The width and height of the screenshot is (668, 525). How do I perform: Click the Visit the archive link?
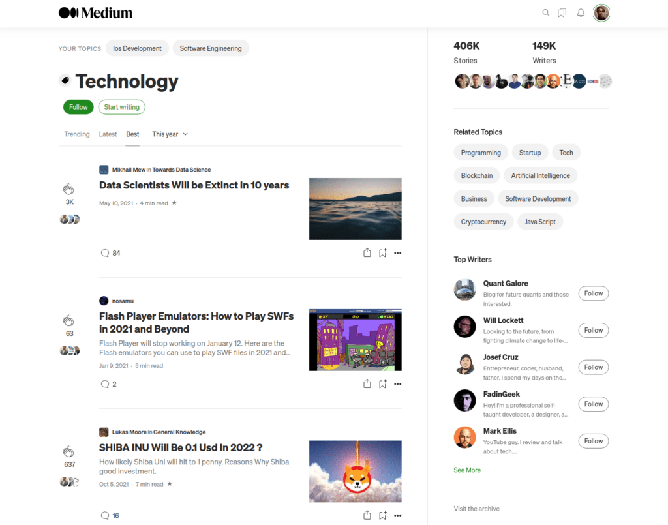pos(476,509)
